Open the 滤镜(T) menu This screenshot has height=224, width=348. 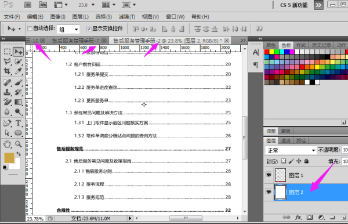[x=127, y=17]
